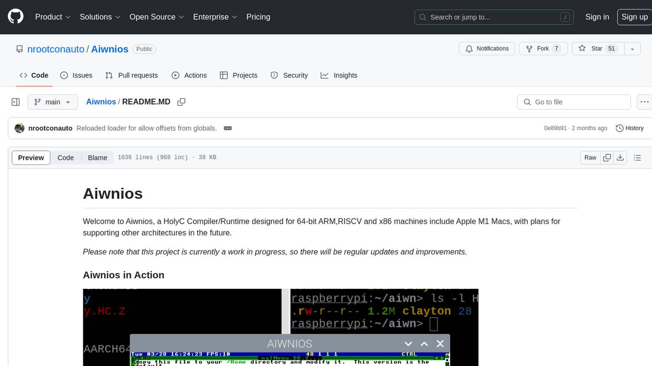Open the Raw file view
This screenshot has width=652, height=366.
point(590,158)
